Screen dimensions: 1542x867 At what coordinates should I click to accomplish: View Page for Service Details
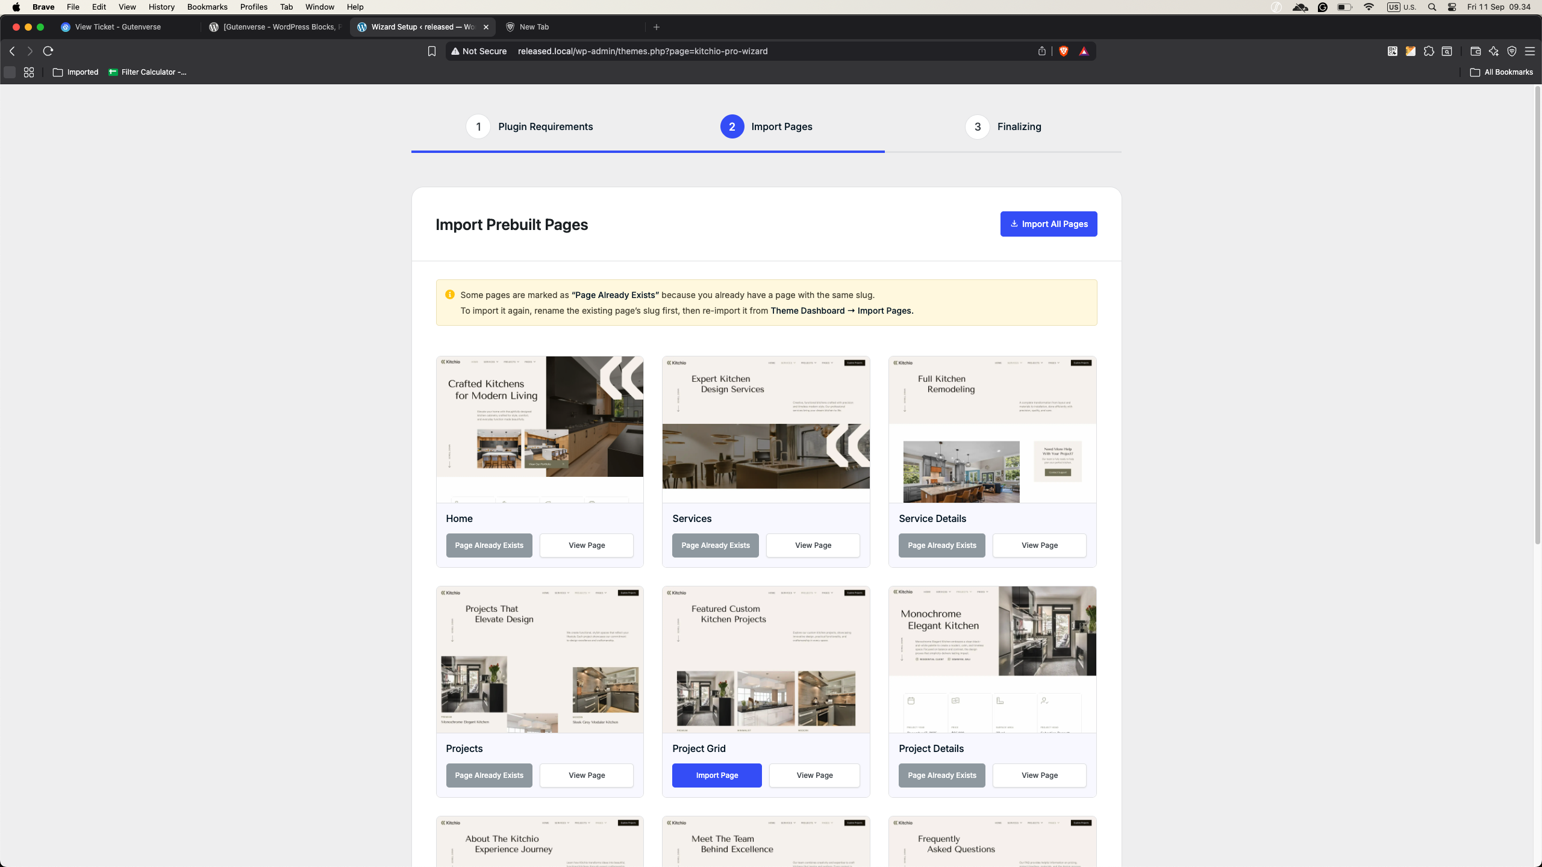(1040, 545)
